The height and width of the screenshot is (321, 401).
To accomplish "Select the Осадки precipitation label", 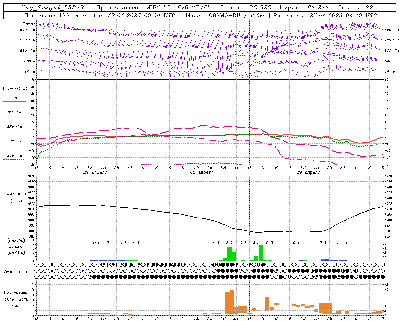I will point(16,246).
